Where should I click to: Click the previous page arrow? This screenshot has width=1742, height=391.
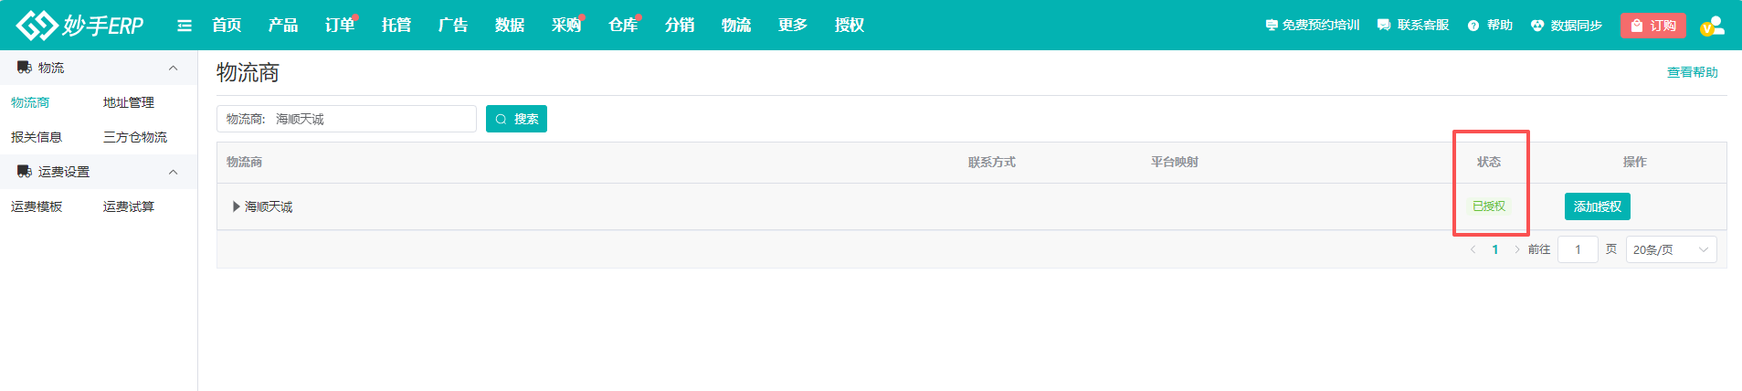pos(1473,249)
